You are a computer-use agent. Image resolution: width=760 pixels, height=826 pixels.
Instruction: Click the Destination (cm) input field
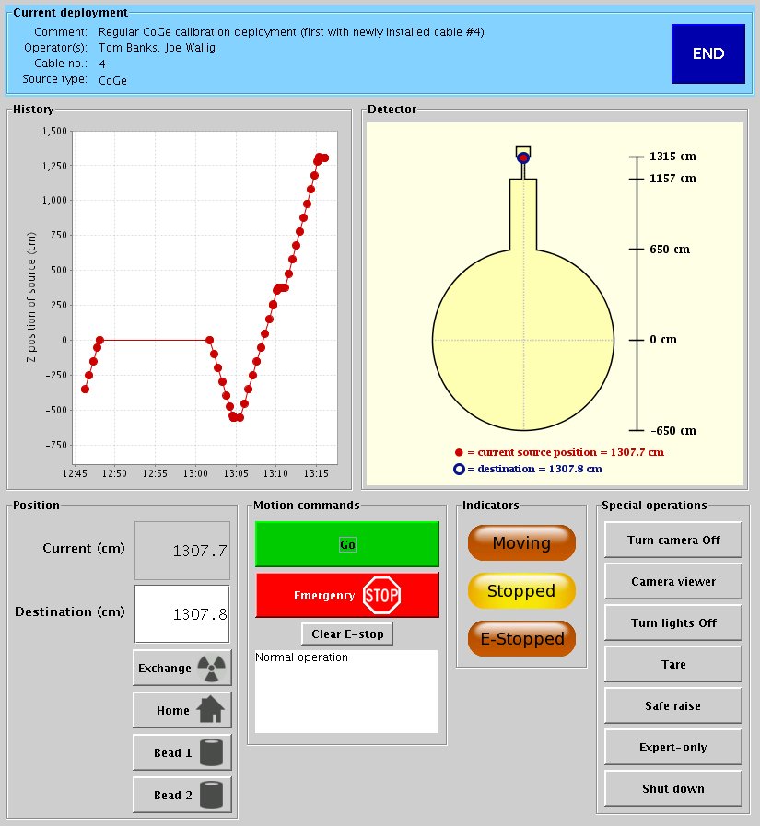[181, 614]
